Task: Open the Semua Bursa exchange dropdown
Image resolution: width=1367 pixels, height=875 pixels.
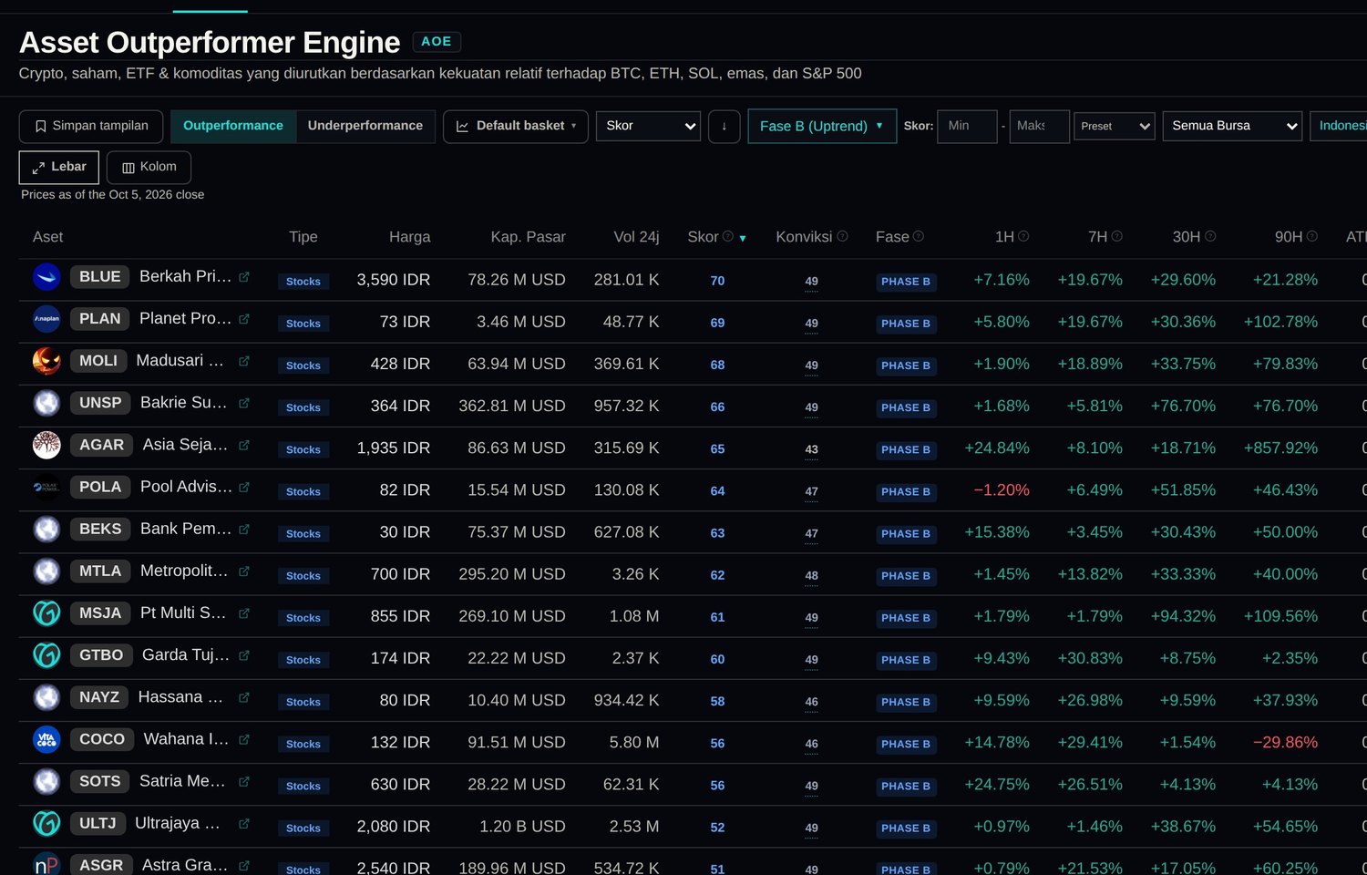Action: (1231, 126)
